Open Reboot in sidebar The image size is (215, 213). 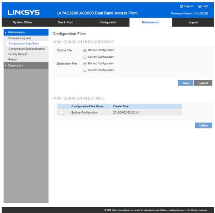[13, 59]
